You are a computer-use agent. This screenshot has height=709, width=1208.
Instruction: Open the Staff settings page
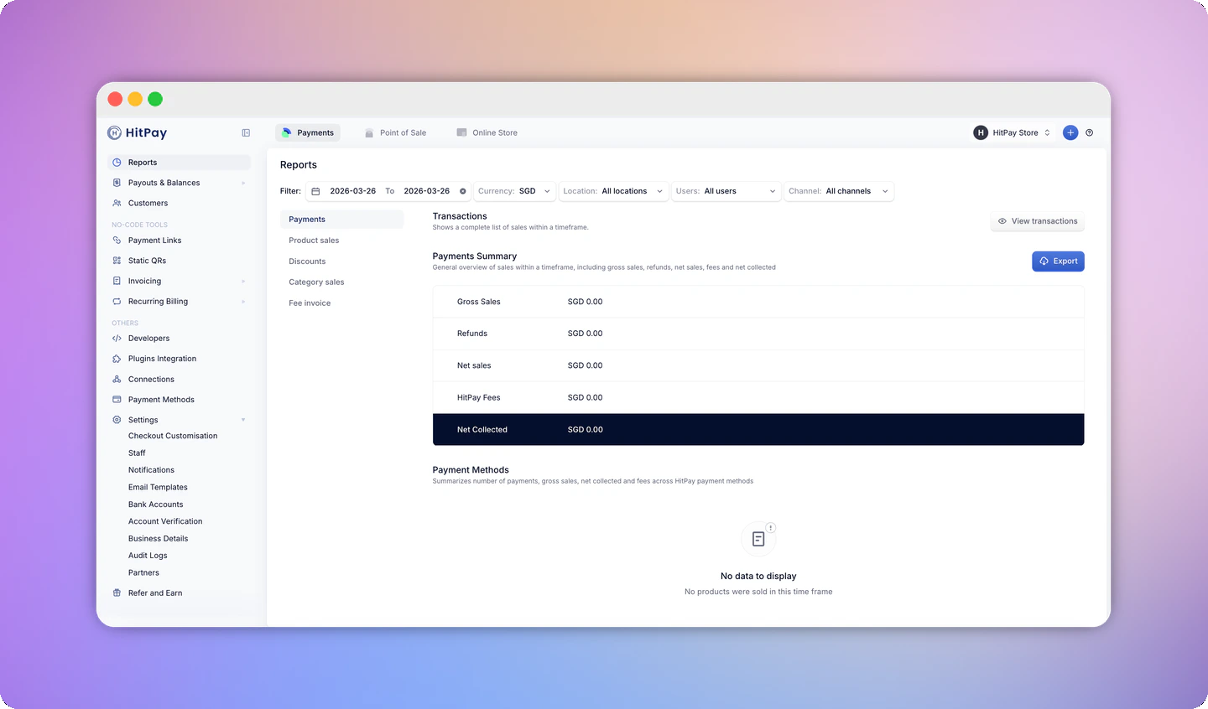(x=137, y=453)
